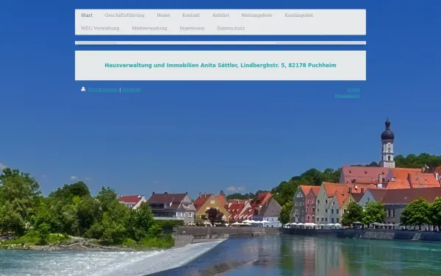Select Home in the navigation
Image resolution: width=441 pixels, height=276 pixels.
click(163, 15)
